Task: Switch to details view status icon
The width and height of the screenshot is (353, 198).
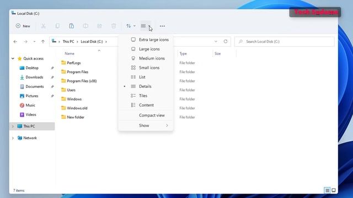Action: [327, 190]
